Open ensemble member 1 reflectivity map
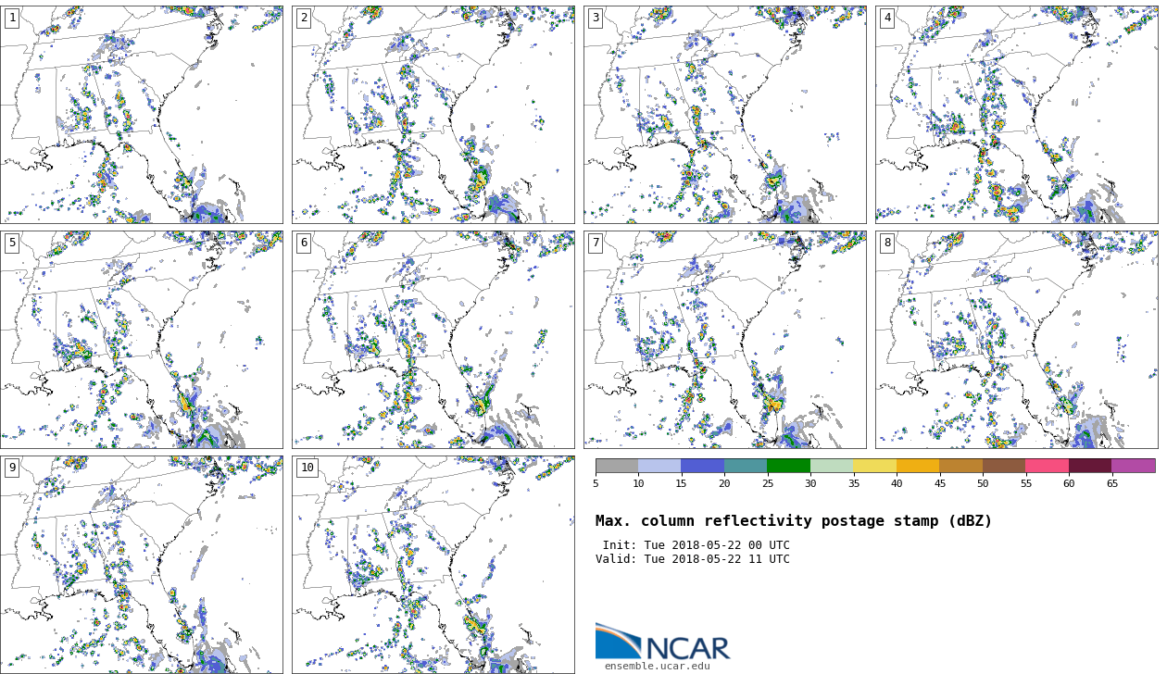 coord(142,115)
